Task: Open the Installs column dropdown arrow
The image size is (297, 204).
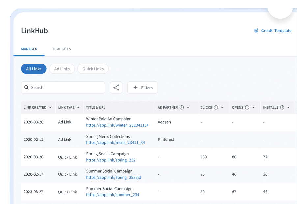Action: [288, 108]
